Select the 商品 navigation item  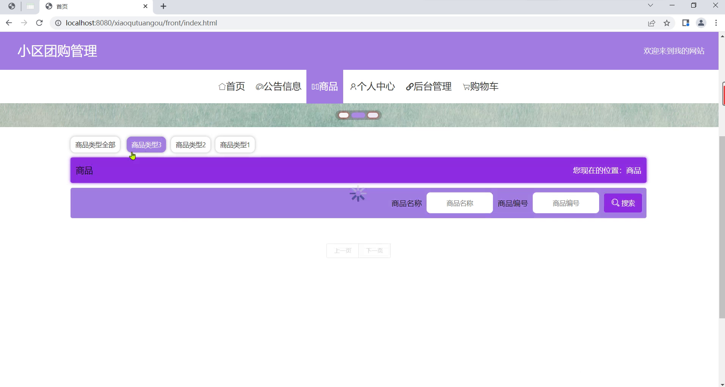click(325, 87)
